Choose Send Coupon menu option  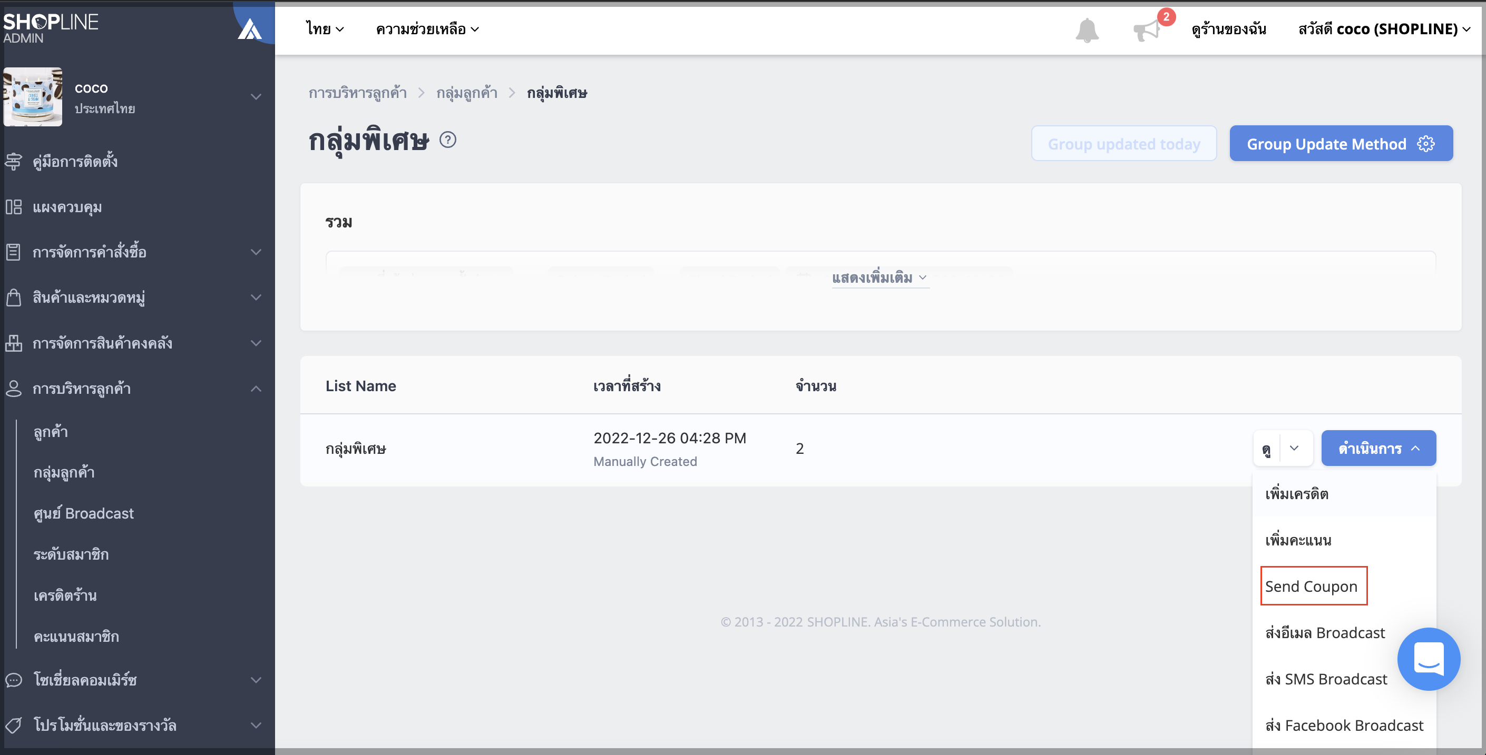coord(1311,586)
